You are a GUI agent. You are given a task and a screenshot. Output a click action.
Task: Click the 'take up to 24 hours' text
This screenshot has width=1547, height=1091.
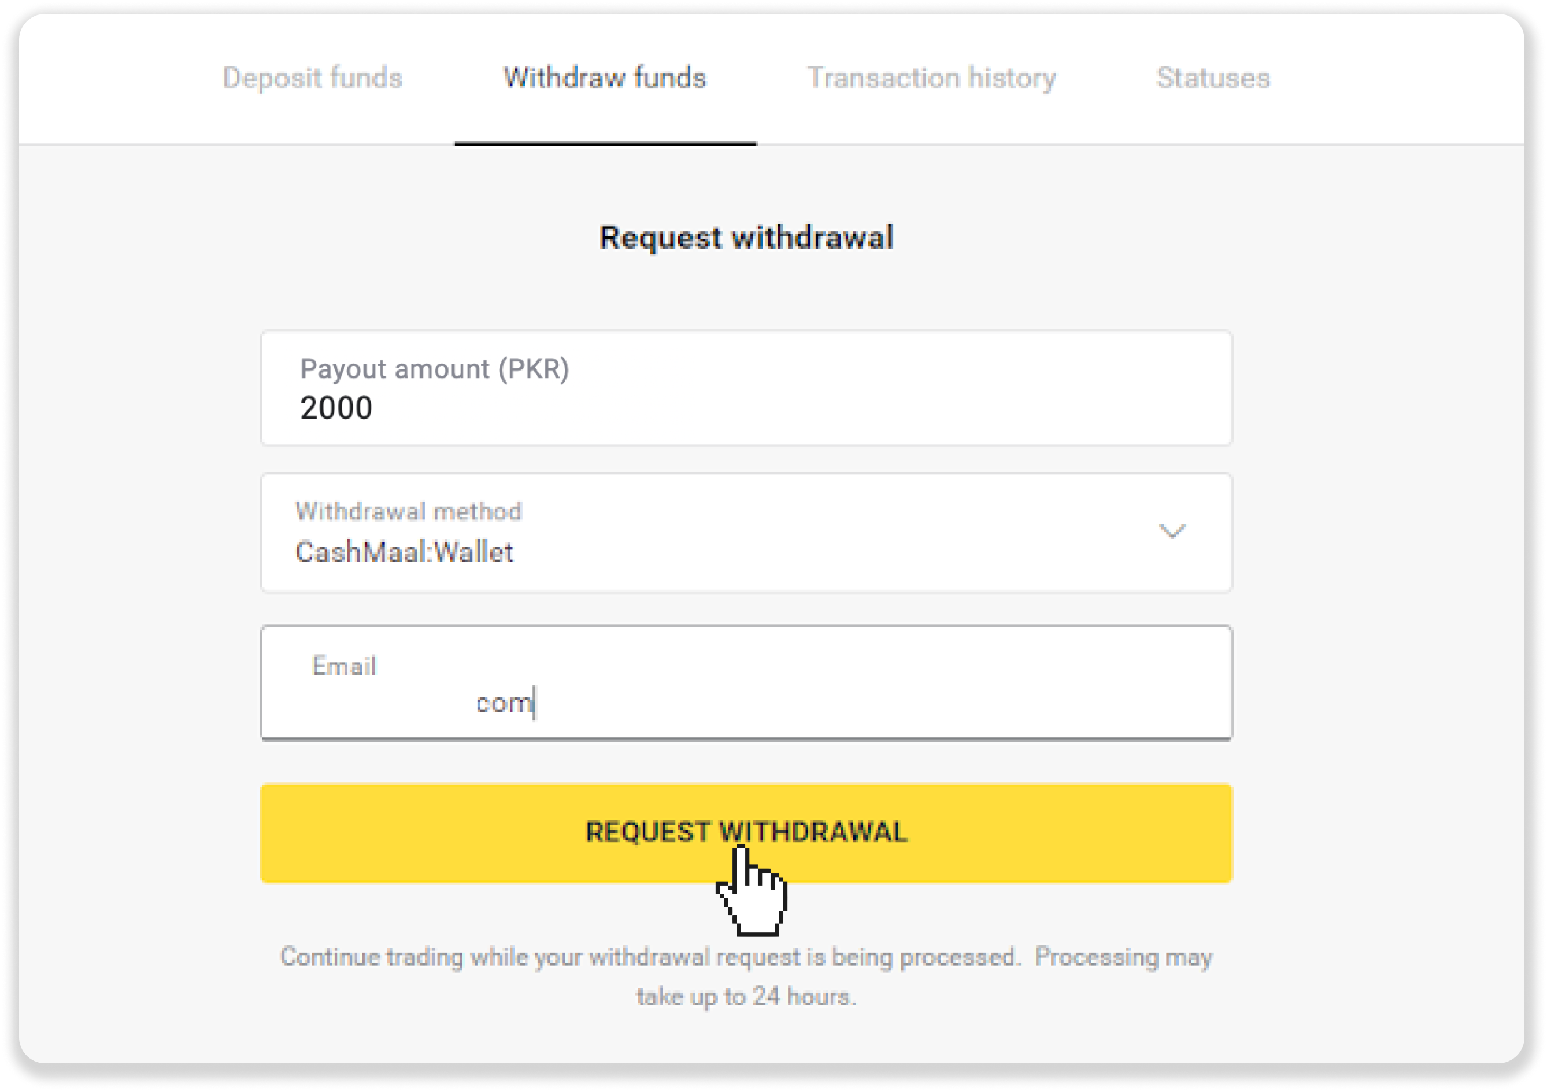click(x=746, y=997)
